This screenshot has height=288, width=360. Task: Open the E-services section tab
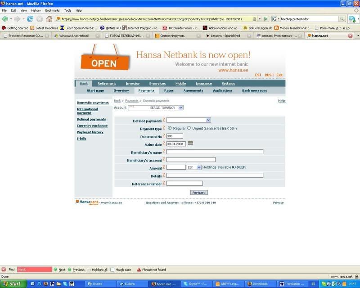[x=157, y=84]
